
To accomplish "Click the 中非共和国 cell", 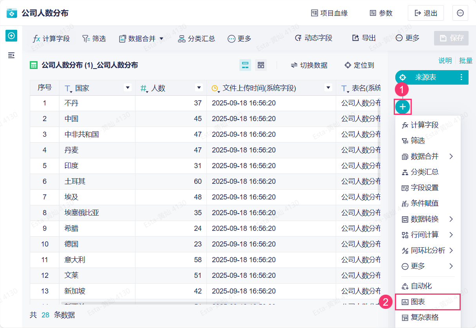I will tap(97, 134).
